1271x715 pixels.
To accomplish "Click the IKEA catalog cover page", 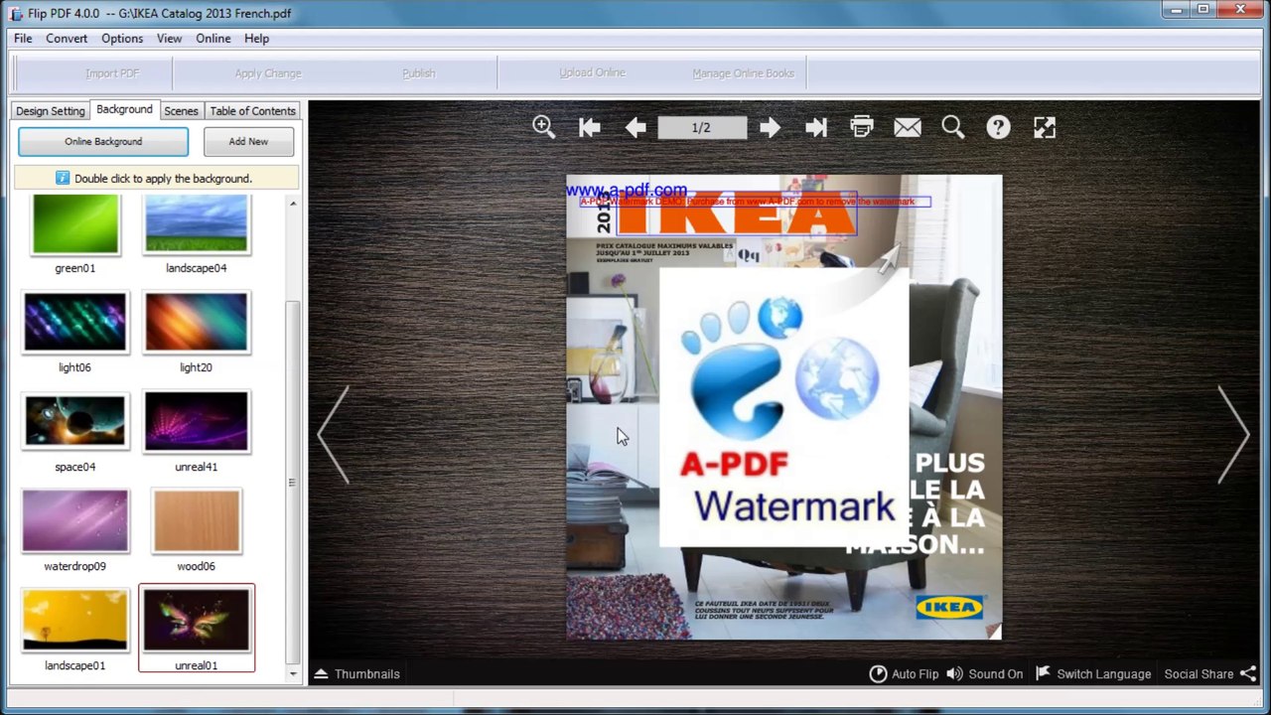I will click(783, 407).
